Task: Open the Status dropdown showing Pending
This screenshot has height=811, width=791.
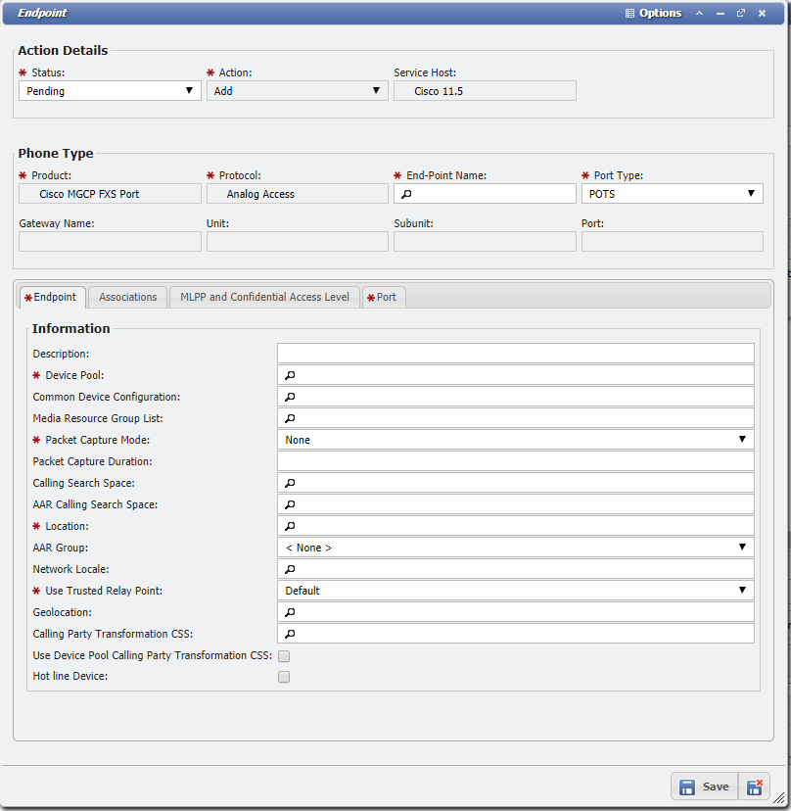Action: pyautogui.click(x=110, y=91)
